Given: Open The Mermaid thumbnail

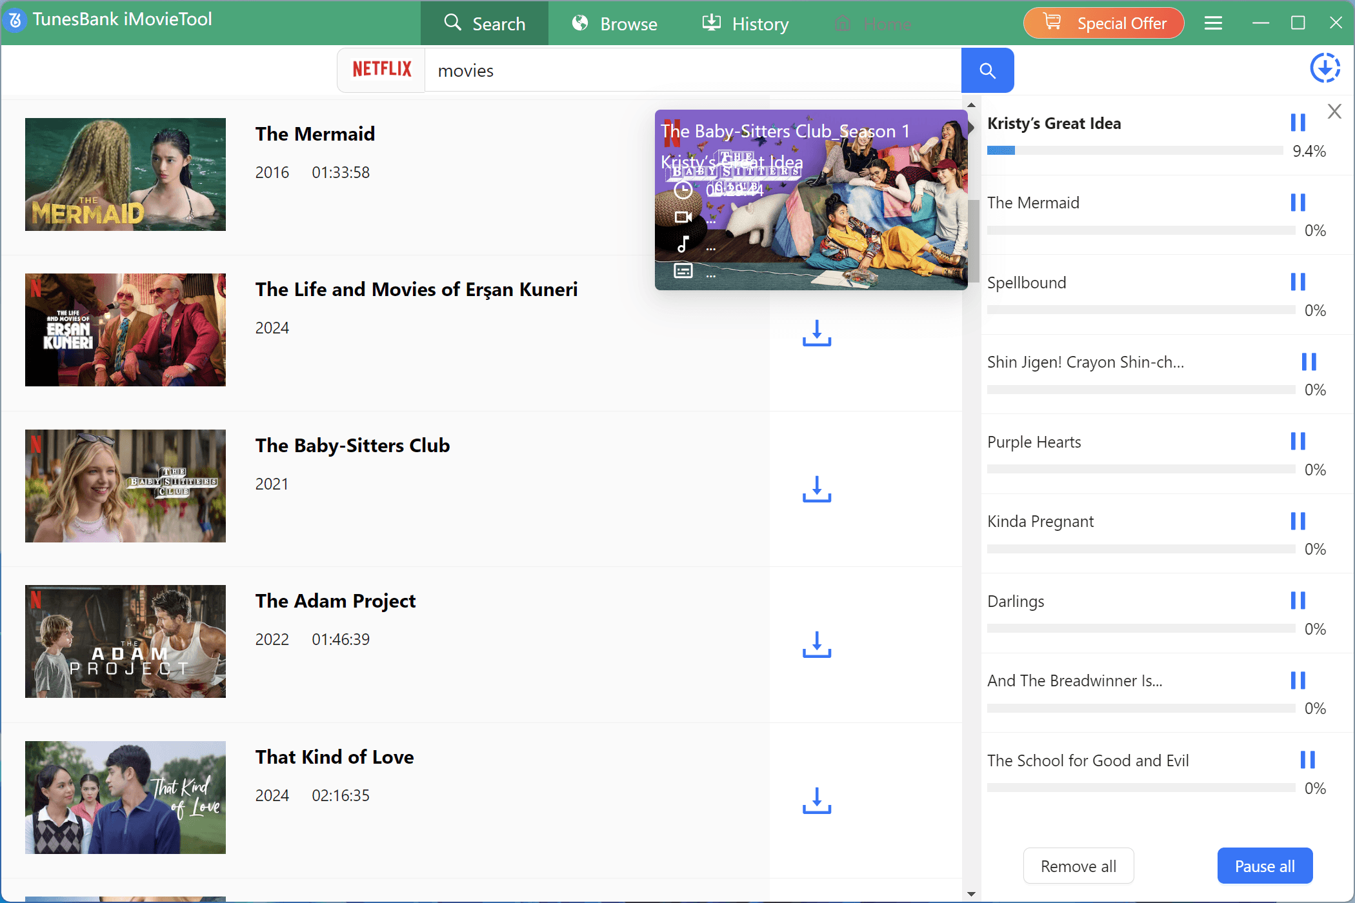Looking at the screenshot, I should coord(125,174).
